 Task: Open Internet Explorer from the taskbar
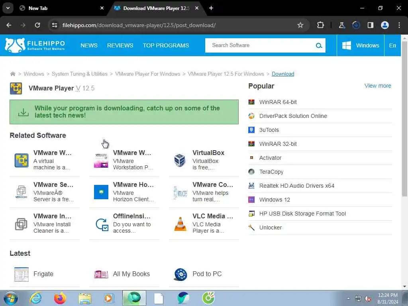(x=35, y=298)
